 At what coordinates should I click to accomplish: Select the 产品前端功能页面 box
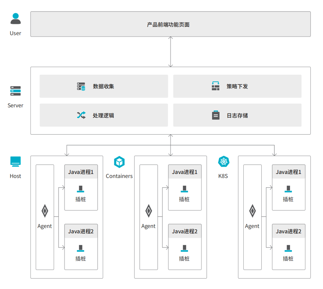tap(170, 24)
